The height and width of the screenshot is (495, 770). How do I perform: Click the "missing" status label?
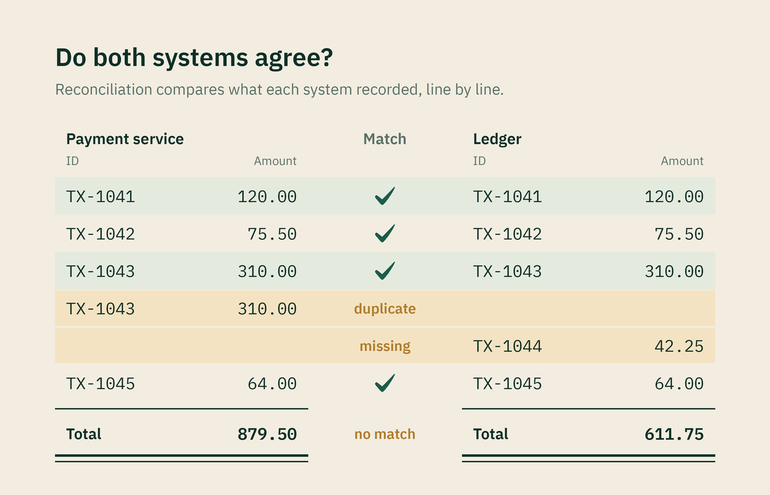pos(385,346)
